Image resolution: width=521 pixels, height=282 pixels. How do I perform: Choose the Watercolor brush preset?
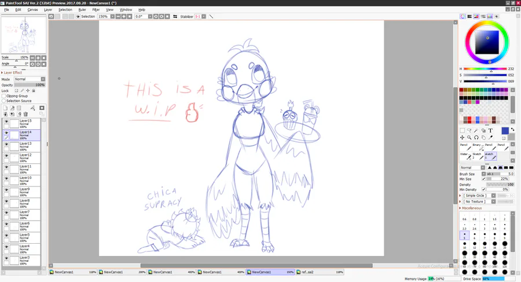pyautogui.click(x=465, y=156)
